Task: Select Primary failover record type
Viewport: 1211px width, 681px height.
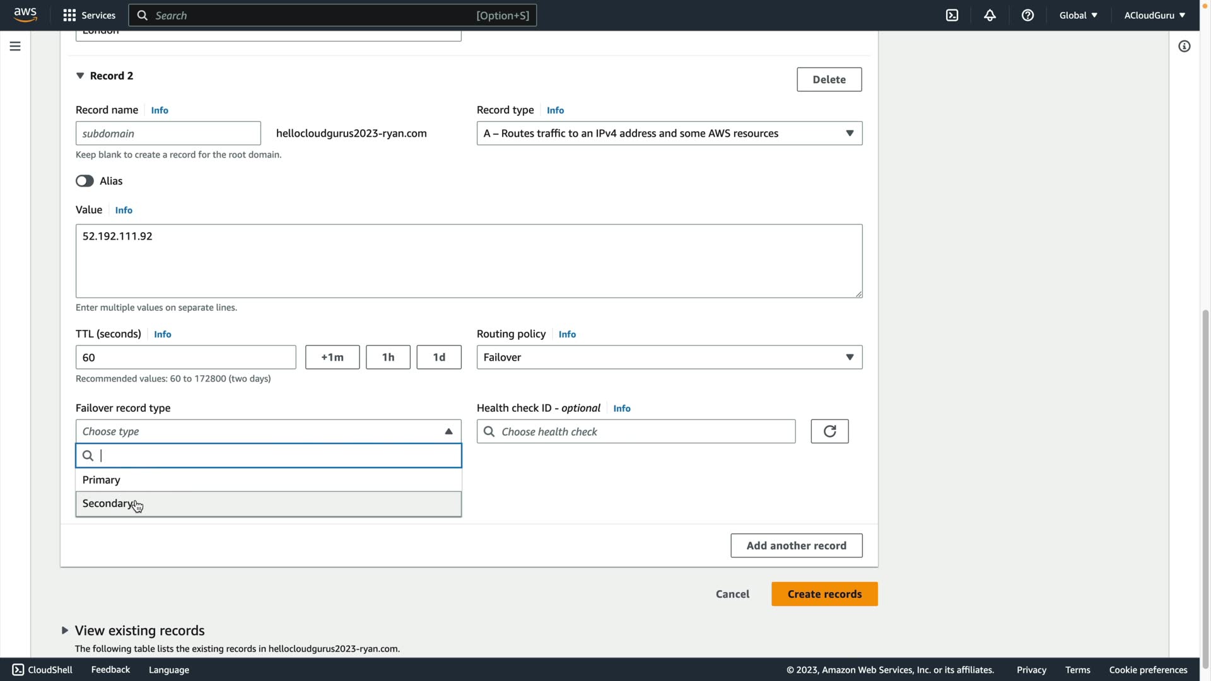Action: point(268,480)
